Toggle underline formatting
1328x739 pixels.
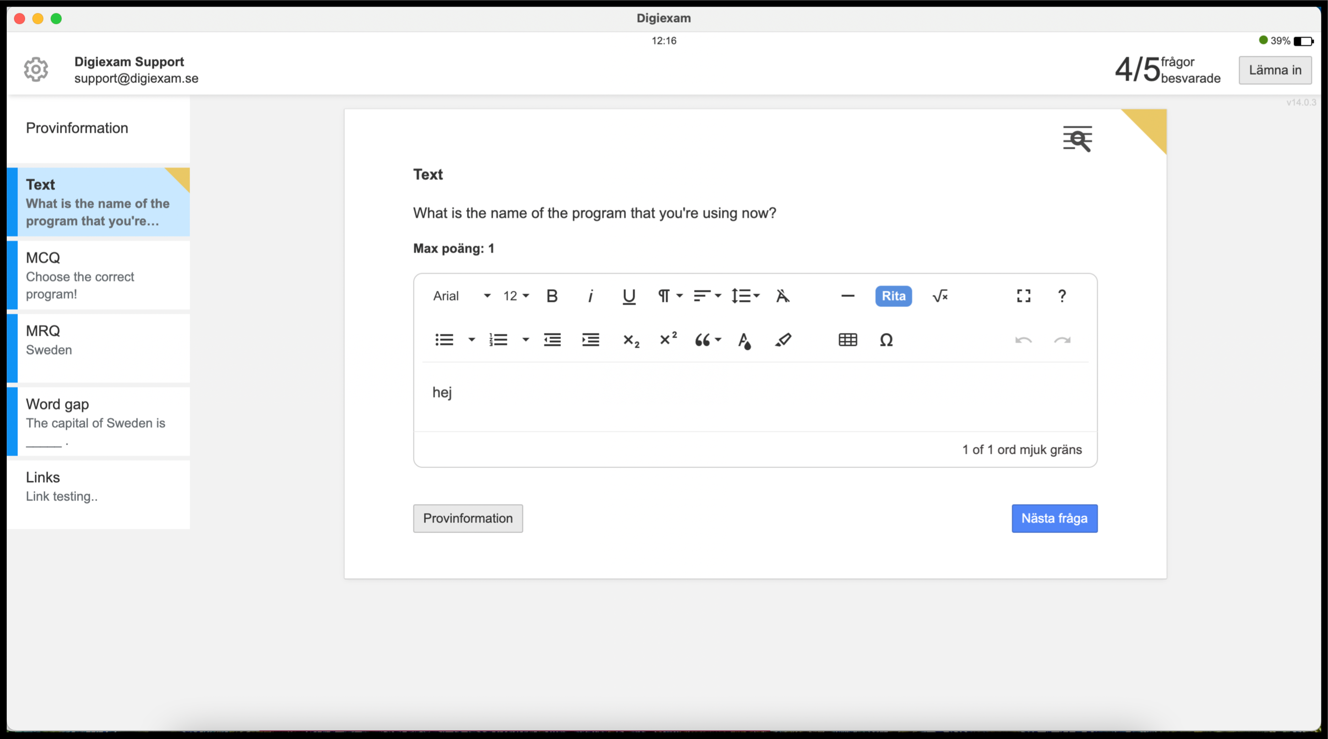629,296
